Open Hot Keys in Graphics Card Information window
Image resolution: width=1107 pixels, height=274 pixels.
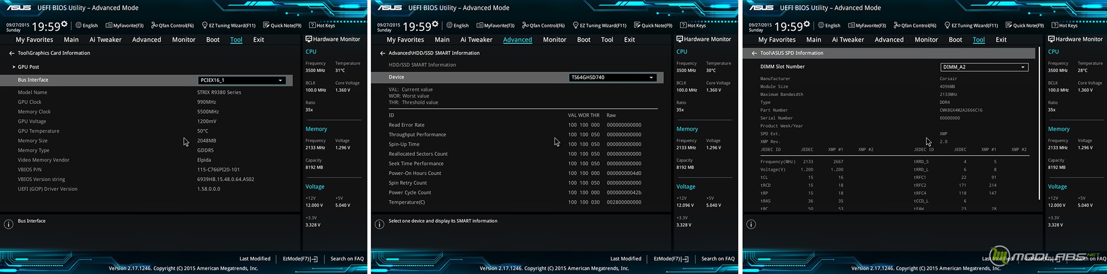pyautogui.click(x=322, y=25)
